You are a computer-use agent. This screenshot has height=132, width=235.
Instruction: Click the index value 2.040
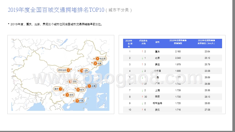(x=178, y=58)
